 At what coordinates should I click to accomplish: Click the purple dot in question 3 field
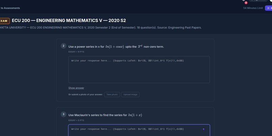coord(203,129)
